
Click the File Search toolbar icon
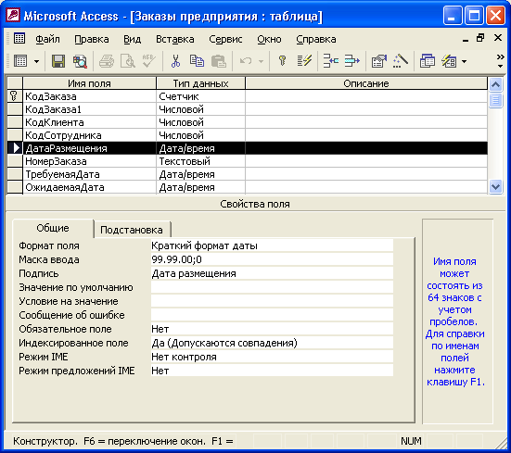(x=80, y=61)
